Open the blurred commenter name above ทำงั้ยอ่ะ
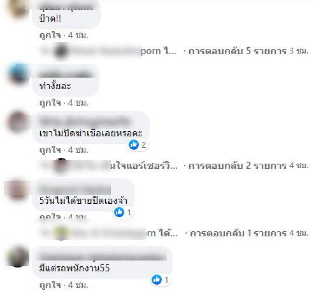Viewport: 316px width, 293px height. [x=66, y=74]
